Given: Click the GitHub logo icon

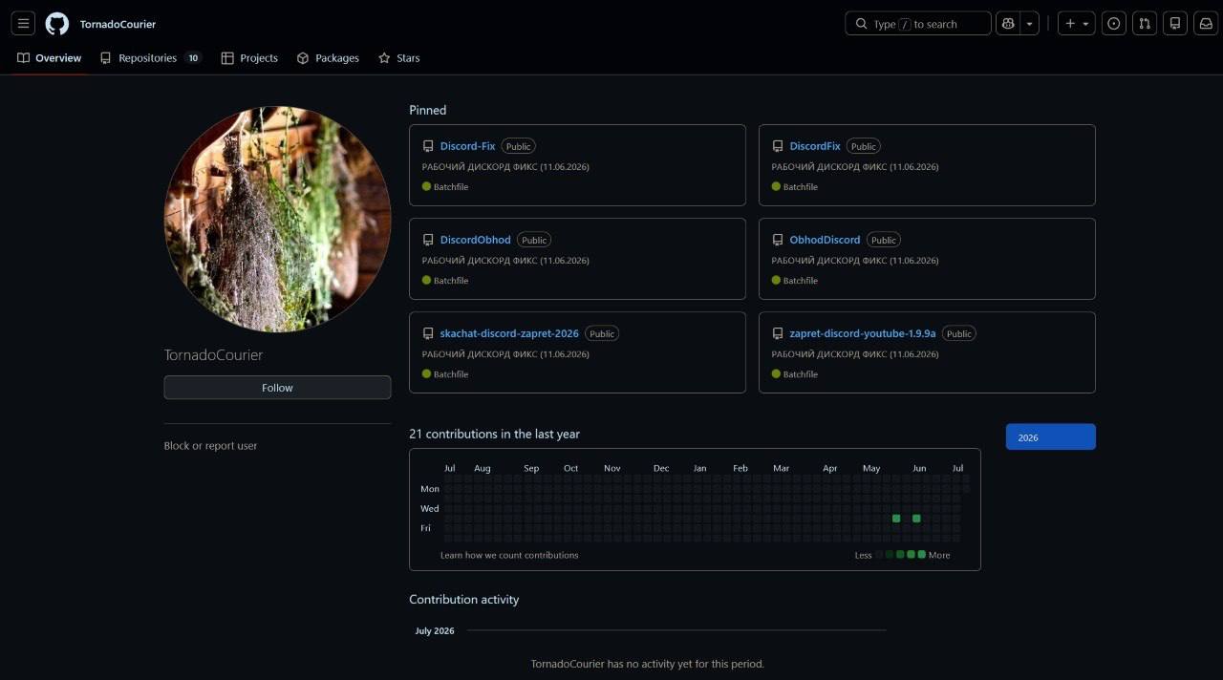Looking at the screenshot, I should (x=57, y=24).
